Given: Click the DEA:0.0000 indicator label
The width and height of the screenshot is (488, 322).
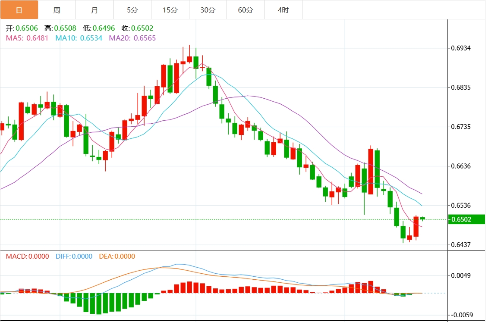Looking at the screenshot, I should [117, 256].
